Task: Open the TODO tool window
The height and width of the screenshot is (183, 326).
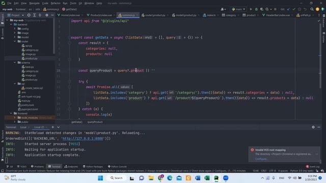Action: click(22, 166)
